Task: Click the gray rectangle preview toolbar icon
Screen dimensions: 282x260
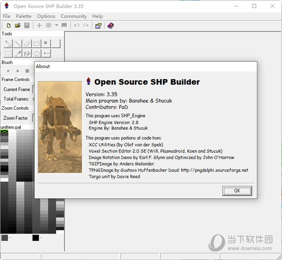Action: (64, 25)
